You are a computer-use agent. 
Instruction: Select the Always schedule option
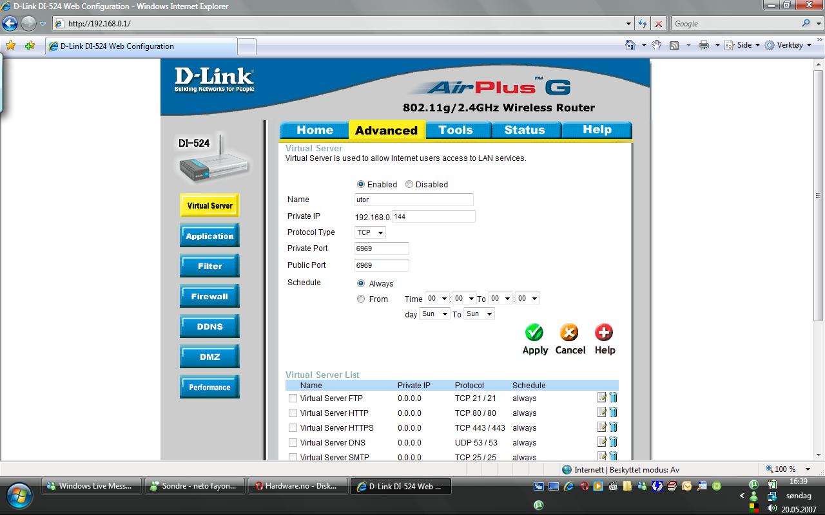361,283
